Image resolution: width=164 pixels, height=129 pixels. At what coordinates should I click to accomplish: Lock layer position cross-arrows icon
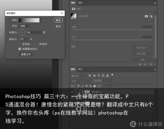pyautogui.click(x=86, y=86)
